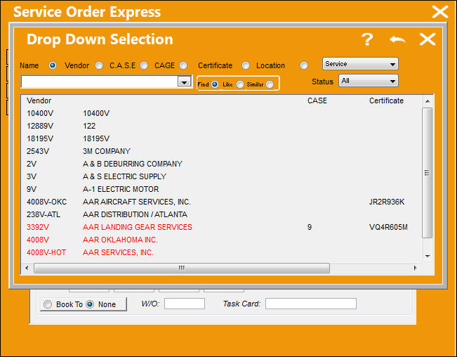This screenshot has width=457, height=357.
Task: Choose the Find match mode radio
Action: (x=215, y=84)
